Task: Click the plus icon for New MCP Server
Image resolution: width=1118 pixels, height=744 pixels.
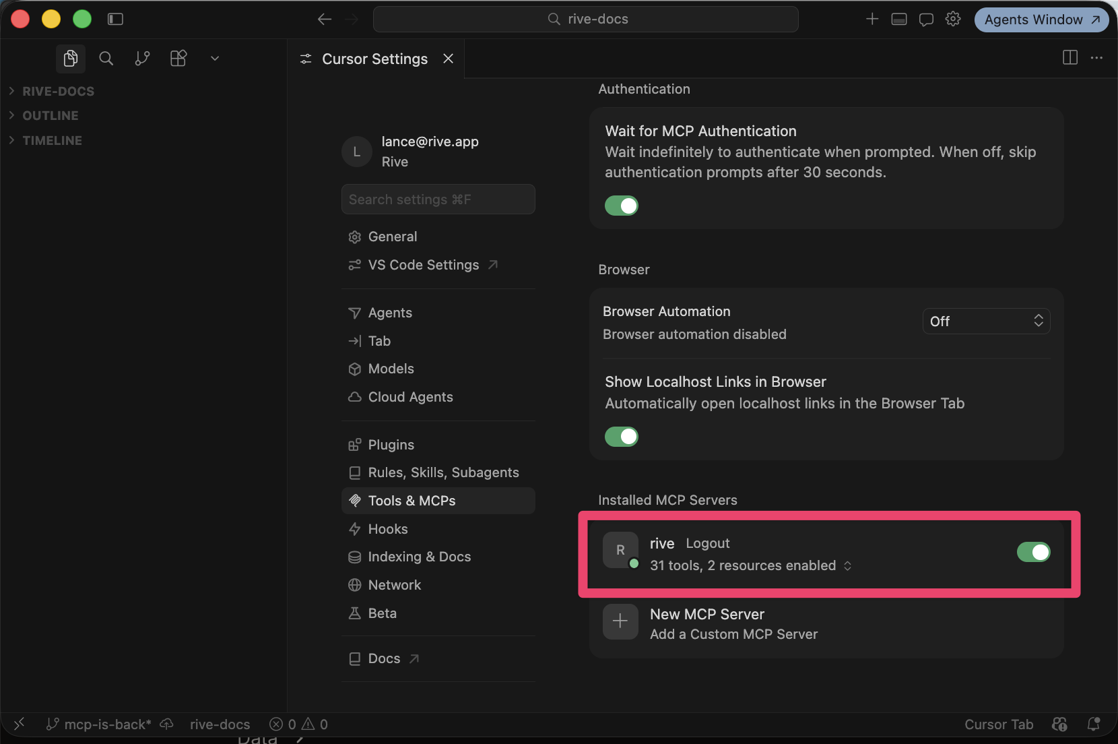Action: click(620, 621)
